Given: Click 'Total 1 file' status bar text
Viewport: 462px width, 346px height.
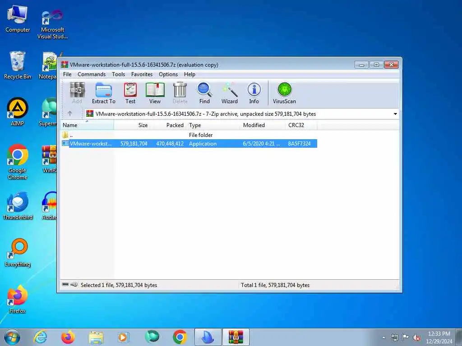Looking at the screenshot, I should (x=275, y=285).
